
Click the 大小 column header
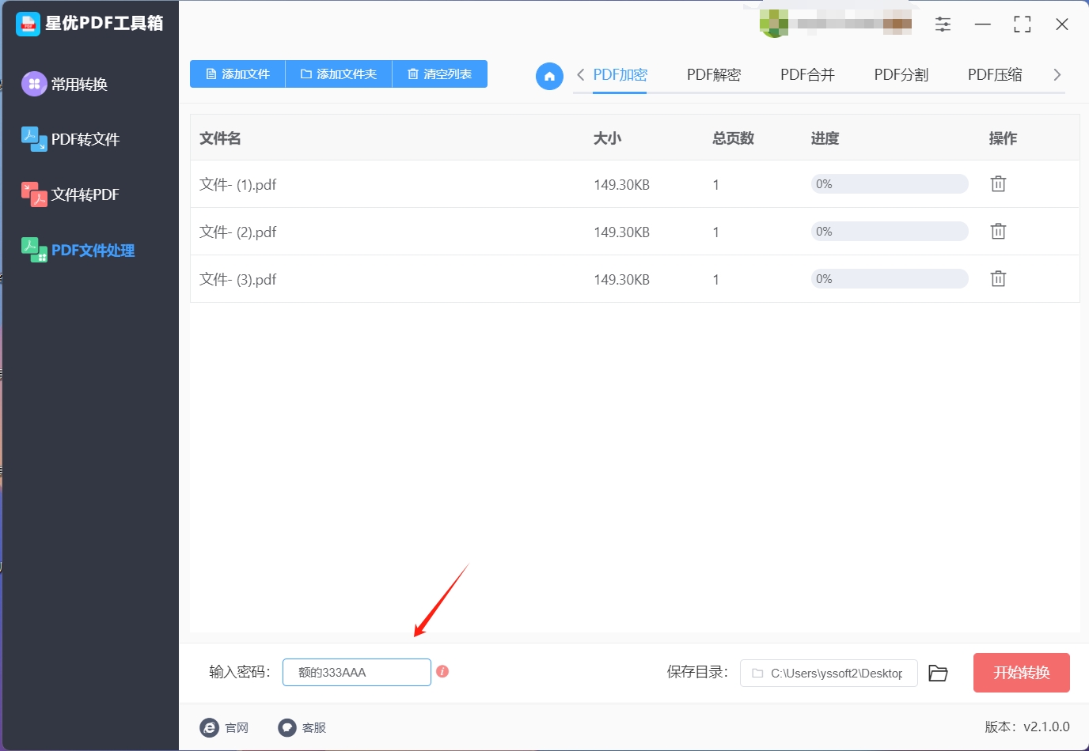608,138
